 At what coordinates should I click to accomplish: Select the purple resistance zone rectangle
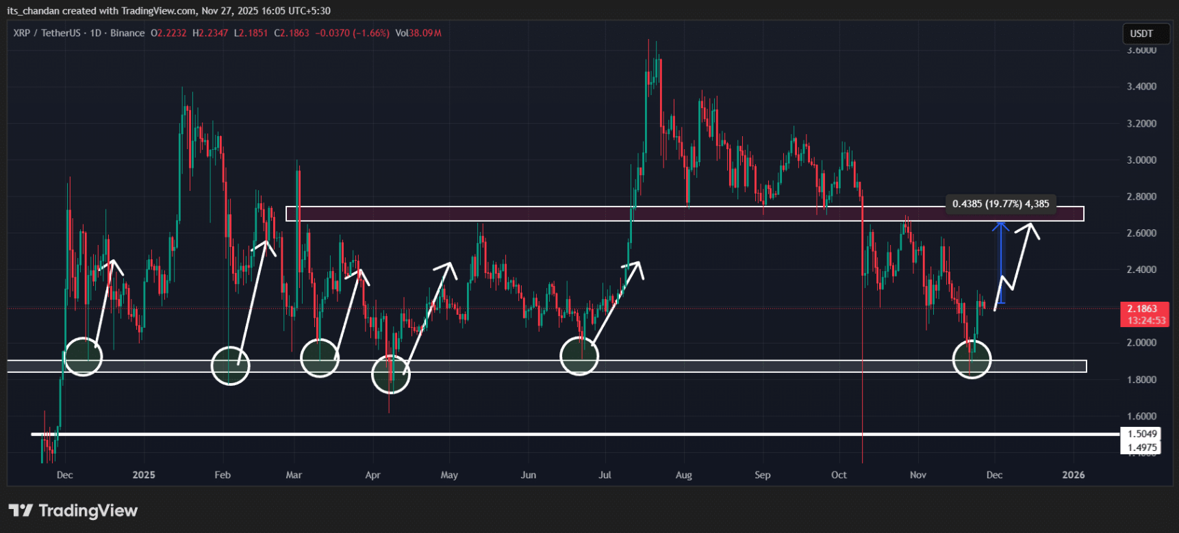coord(685,214)
